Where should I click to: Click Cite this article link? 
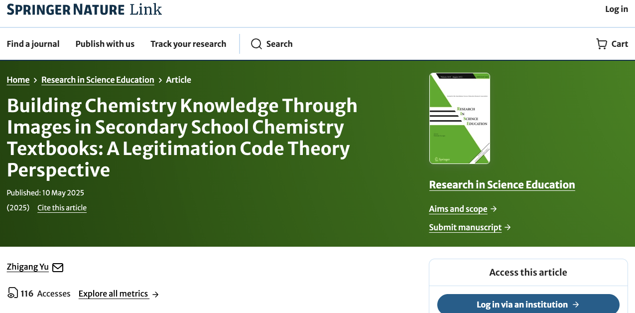[62, 208]
